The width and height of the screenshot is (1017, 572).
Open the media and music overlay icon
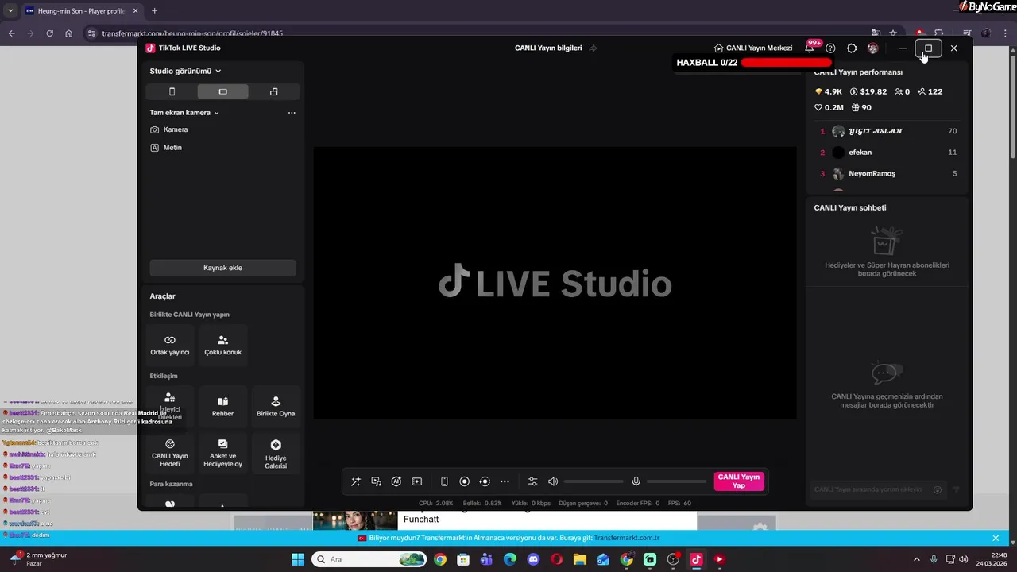click(376, 481)
